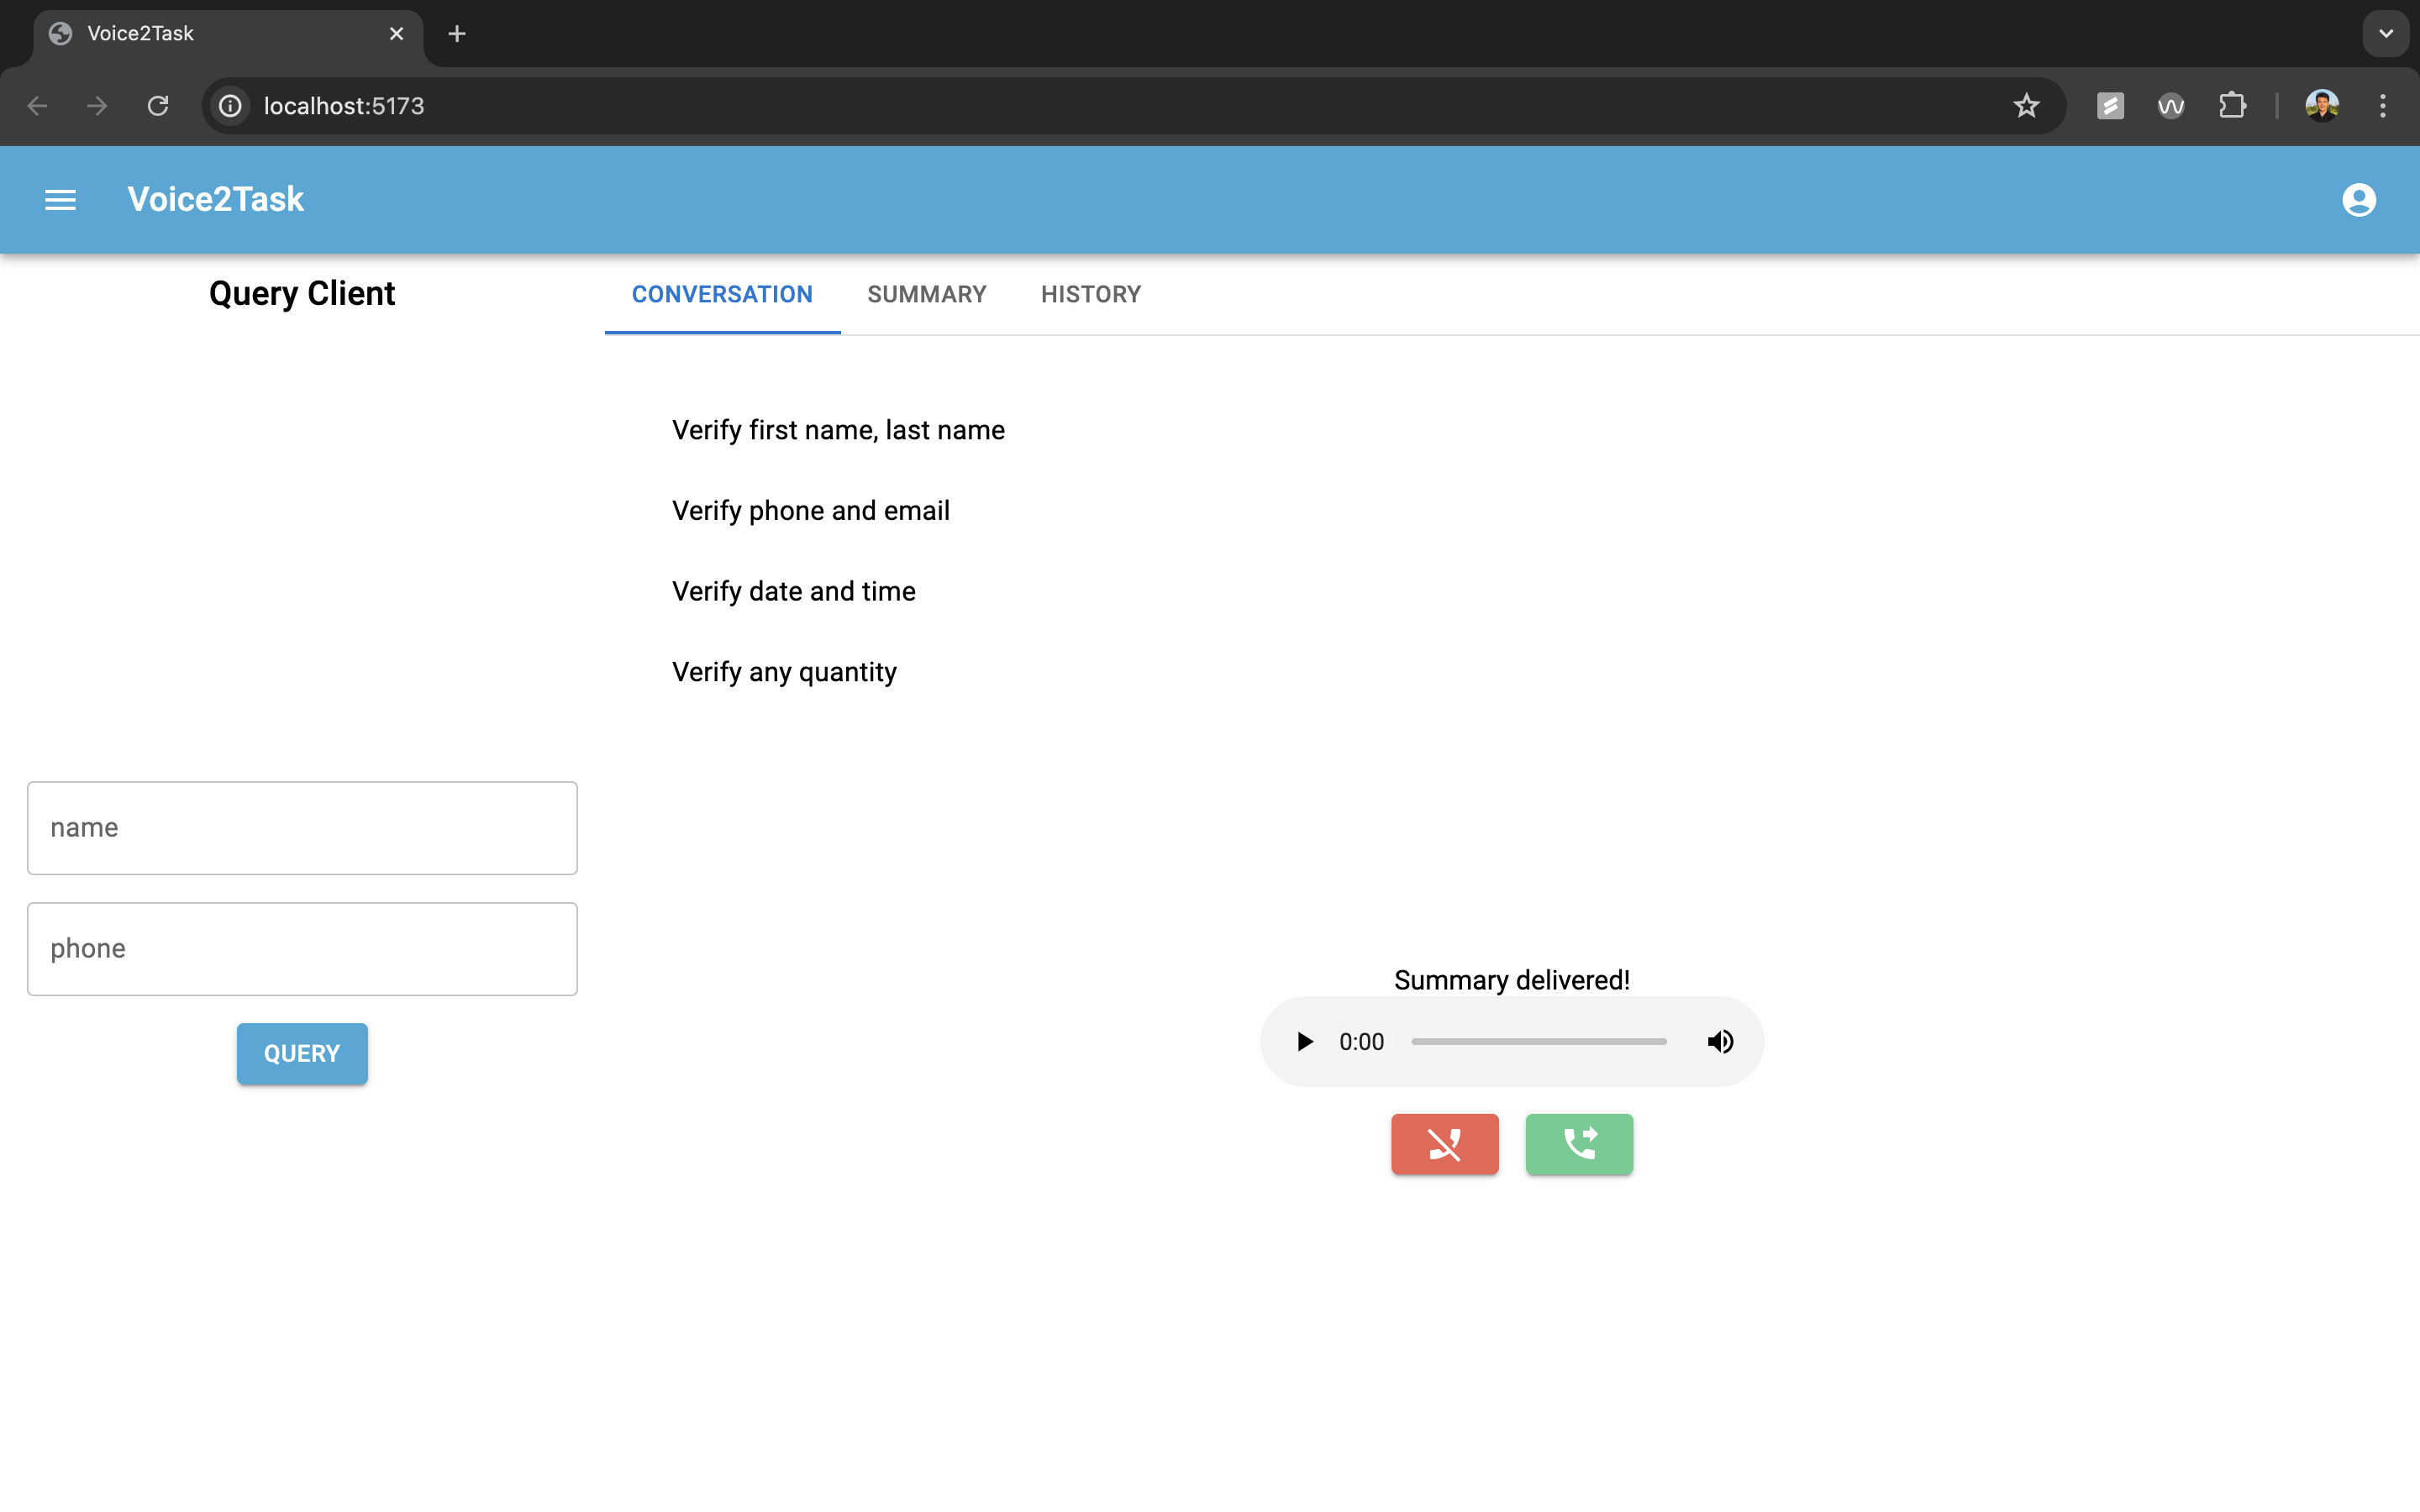Bookmark this page with star icon

(2026, 106)
